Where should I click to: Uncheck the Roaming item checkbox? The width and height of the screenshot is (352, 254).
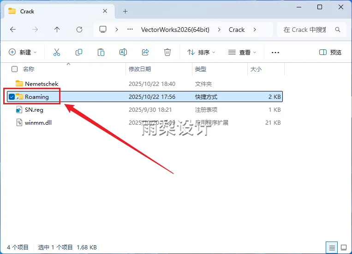(x=12, y=97)
